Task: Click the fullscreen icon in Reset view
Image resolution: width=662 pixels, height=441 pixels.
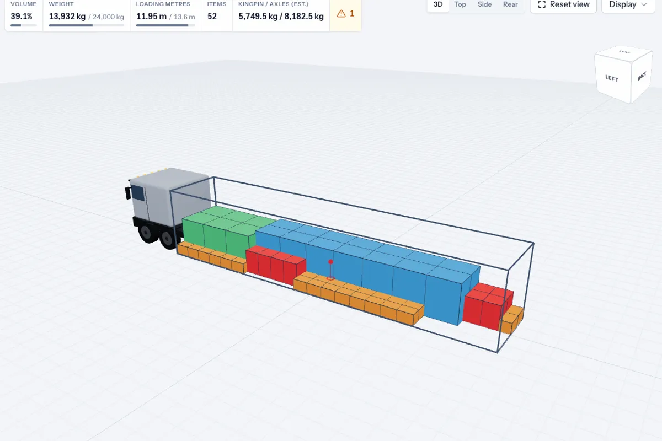Action: [542, 4]
